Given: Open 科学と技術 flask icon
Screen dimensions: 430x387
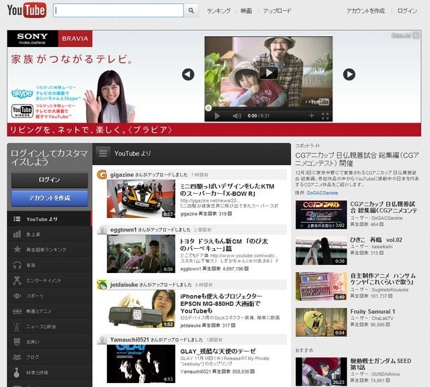Looking at the screenshot, I should pos(16,372).
